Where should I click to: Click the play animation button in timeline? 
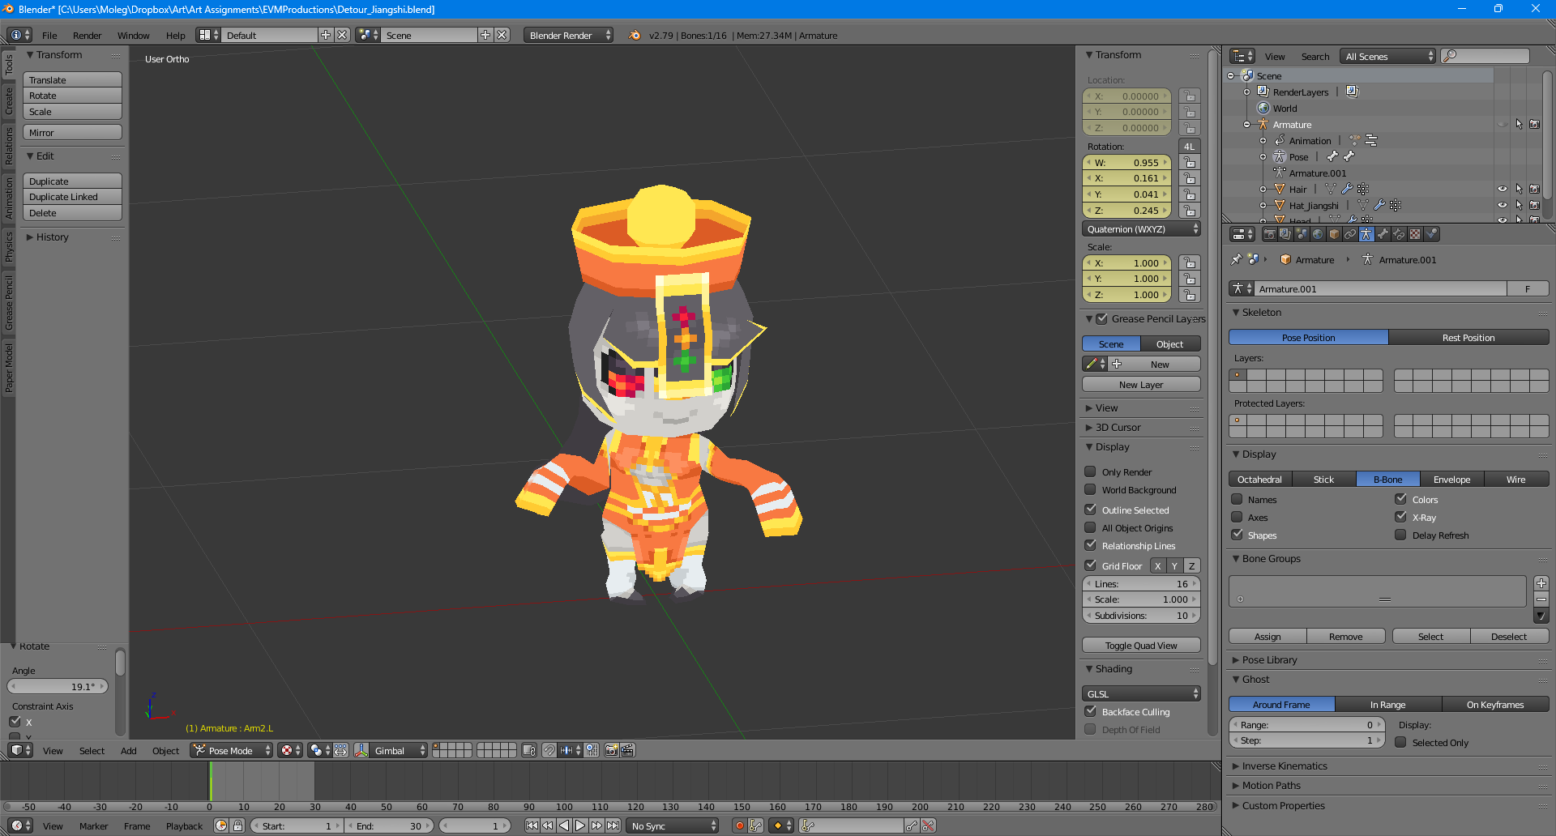(580, 825)
